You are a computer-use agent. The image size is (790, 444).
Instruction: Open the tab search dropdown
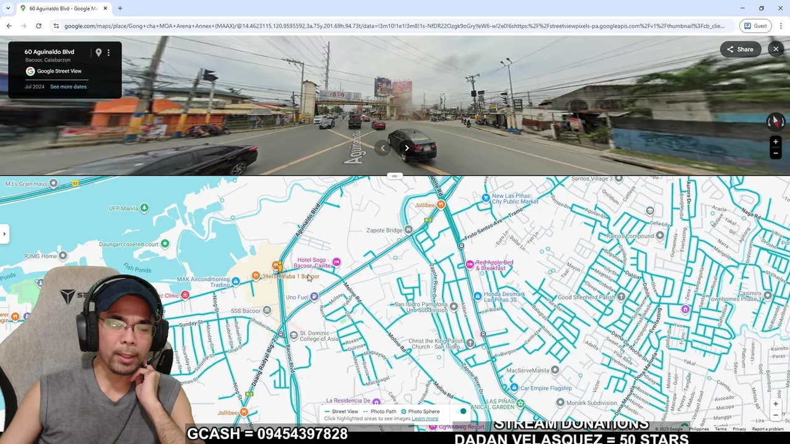[x=9, y=9]
